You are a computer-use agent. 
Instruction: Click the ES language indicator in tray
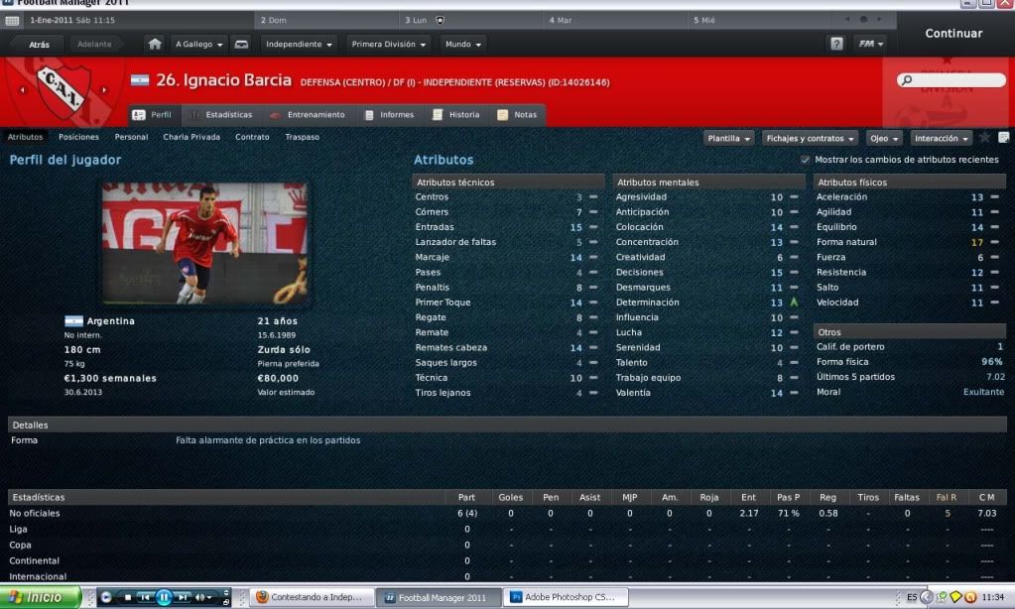(x=912, y=597)
